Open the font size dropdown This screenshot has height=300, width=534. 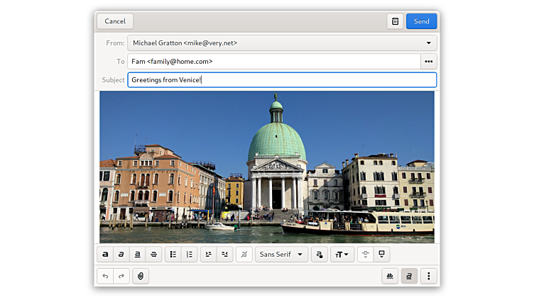coord(342,254)
